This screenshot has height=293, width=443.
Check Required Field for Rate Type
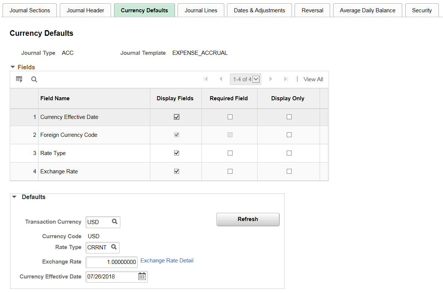(229, 153)
